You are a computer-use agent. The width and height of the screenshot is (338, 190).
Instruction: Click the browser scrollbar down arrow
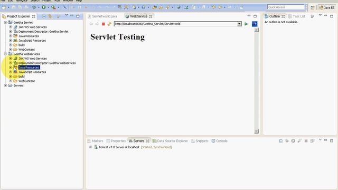coord(256,131)
